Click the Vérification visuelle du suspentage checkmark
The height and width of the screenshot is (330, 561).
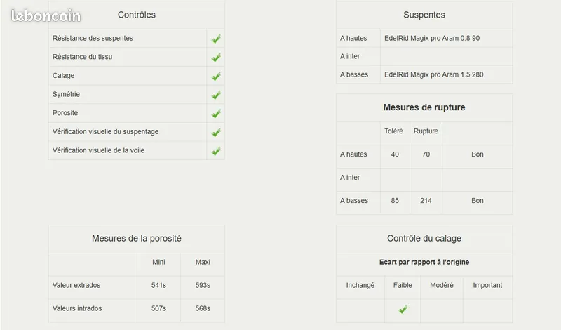coord(216,132)
